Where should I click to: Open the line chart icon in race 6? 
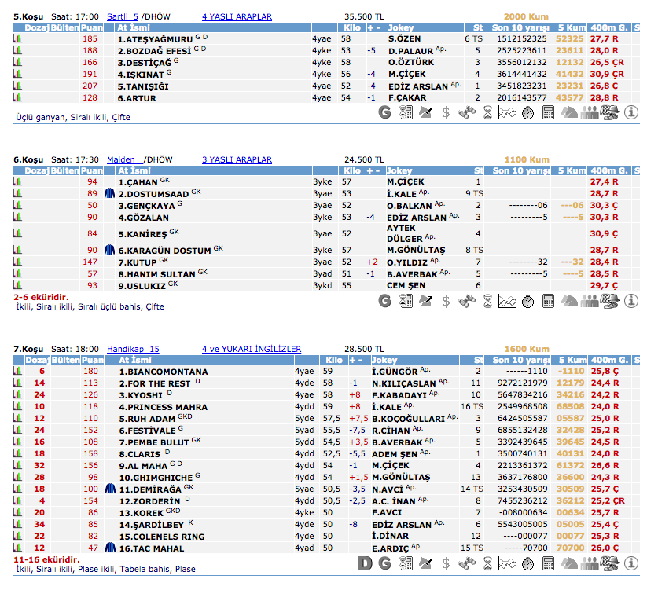[x=507, y=301]
